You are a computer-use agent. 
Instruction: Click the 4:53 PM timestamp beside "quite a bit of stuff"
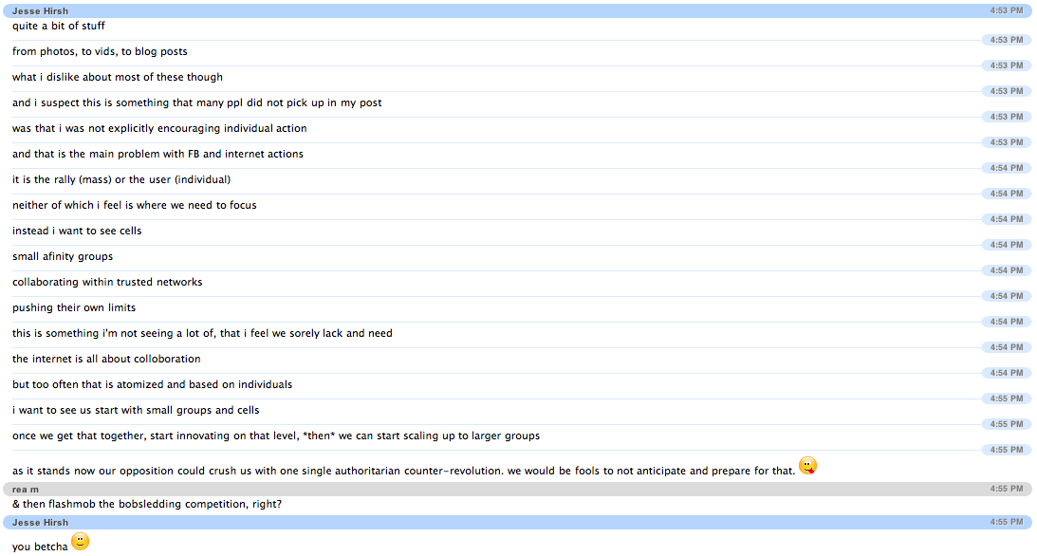(x=1006, y=40)
